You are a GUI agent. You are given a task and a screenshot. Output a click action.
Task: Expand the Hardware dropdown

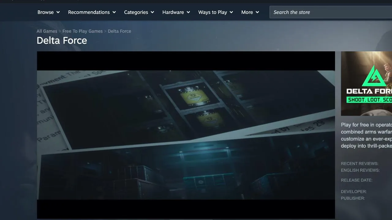(x=176, y=12)
